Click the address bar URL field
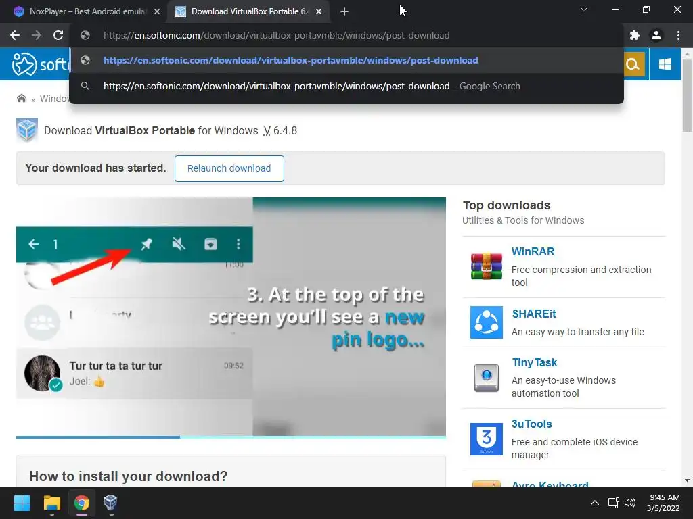Image resolution: width=693 pixels, height=519 pixels. (347, 35)
